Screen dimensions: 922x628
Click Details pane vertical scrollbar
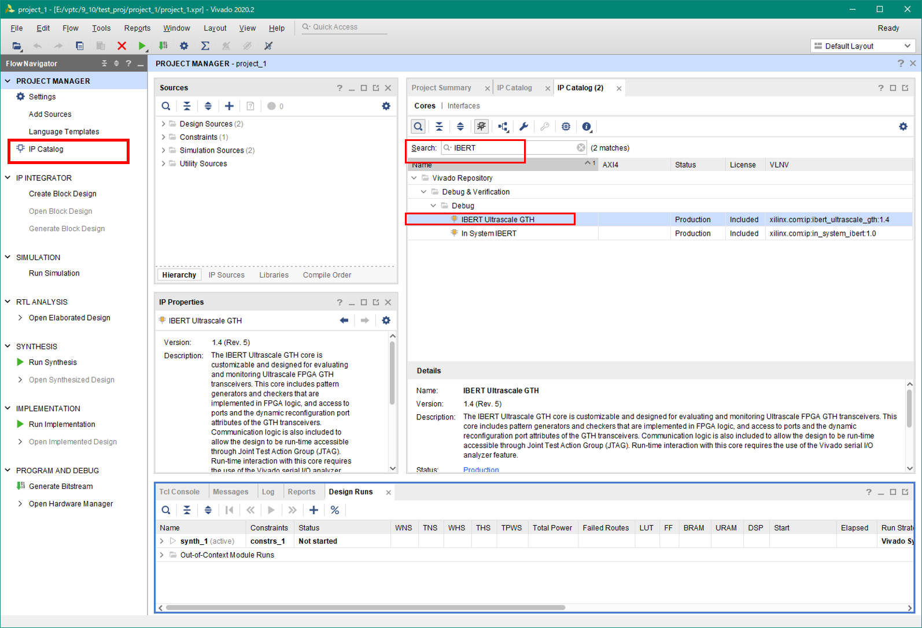[909, 409]
